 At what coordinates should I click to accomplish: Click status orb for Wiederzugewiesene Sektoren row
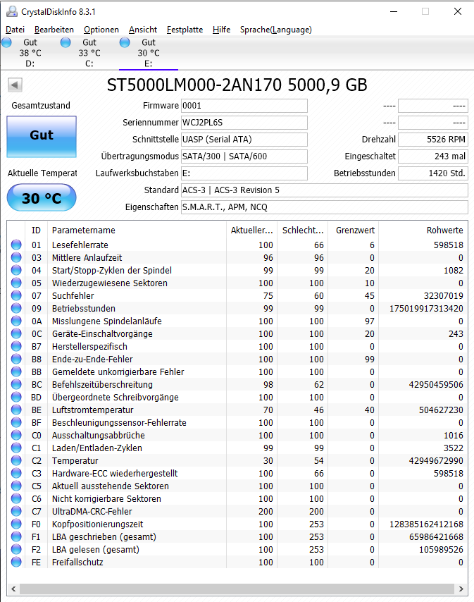[16, 283]
